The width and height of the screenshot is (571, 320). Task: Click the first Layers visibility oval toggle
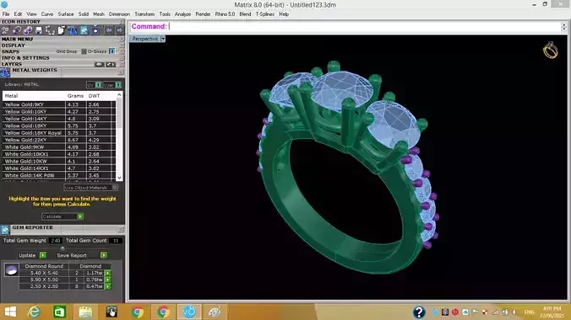pyautogui.click(x=99, y=64)
